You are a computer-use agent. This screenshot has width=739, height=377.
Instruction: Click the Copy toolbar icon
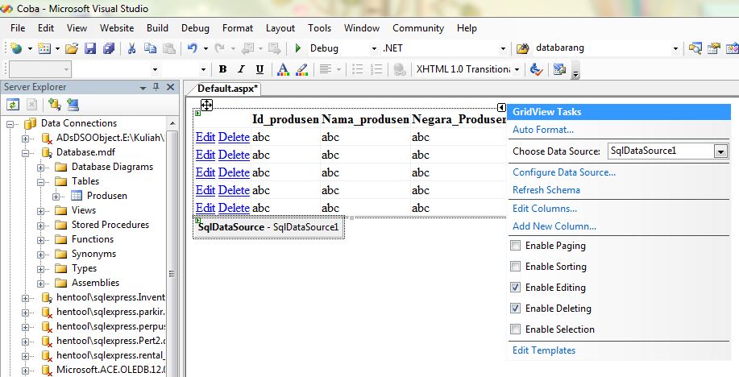151,48
